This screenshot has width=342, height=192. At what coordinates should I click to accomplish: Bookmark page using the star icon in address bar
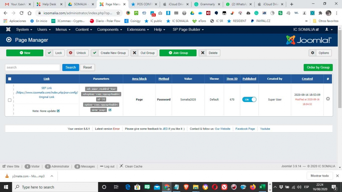[x=118, y=13]
